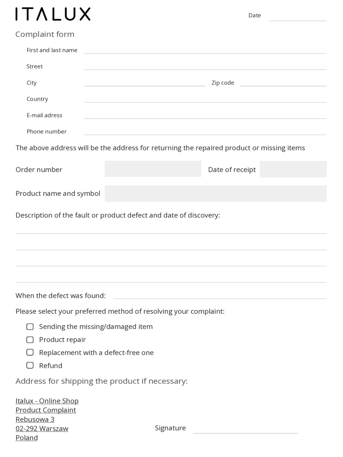Select Replacement with a defect-free one checkbox

tap(30, 353)
